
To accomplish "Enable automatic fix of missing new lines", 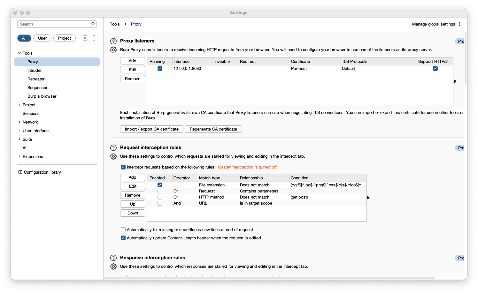I will [123, 229].
